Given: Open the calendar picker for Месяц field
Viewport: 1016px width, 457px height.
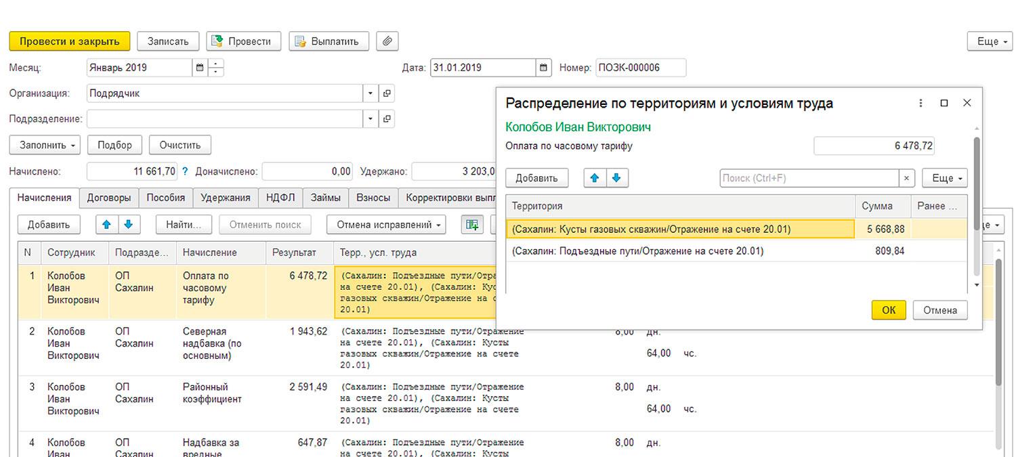Looking at the screenshot, I should click(199, 68).
